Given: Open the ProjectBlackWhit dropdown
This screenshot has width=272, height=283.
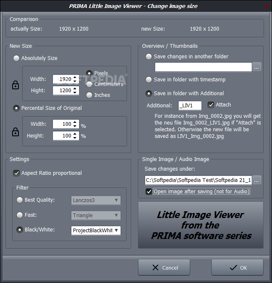Looking at the screenshot, I should tap(96, 231).
